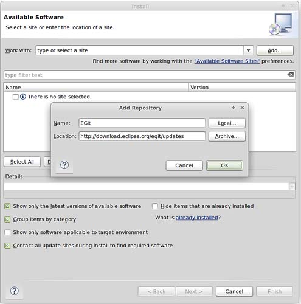Click the Local... button

pyautogui.click(x=227, y=123)
